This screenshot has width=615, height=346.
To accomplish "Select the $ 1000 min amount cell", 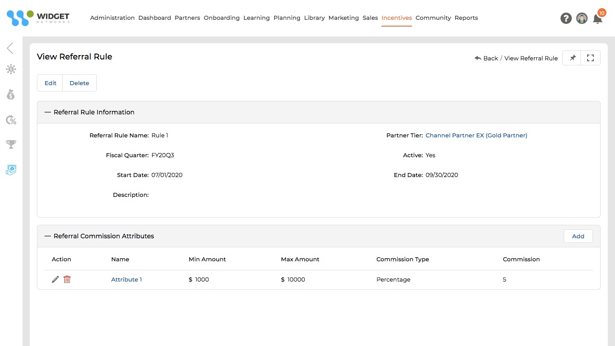I will (x=199, y=279).
